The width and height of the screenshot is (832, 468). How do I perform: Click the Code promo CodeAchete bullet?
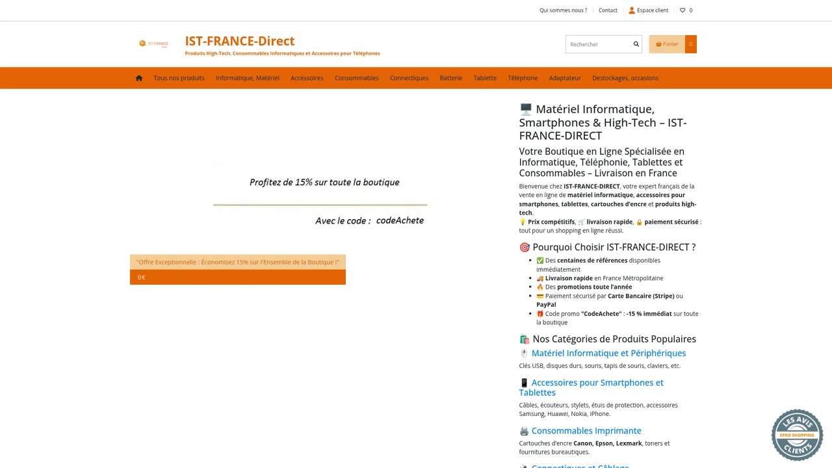pos(617,318)
